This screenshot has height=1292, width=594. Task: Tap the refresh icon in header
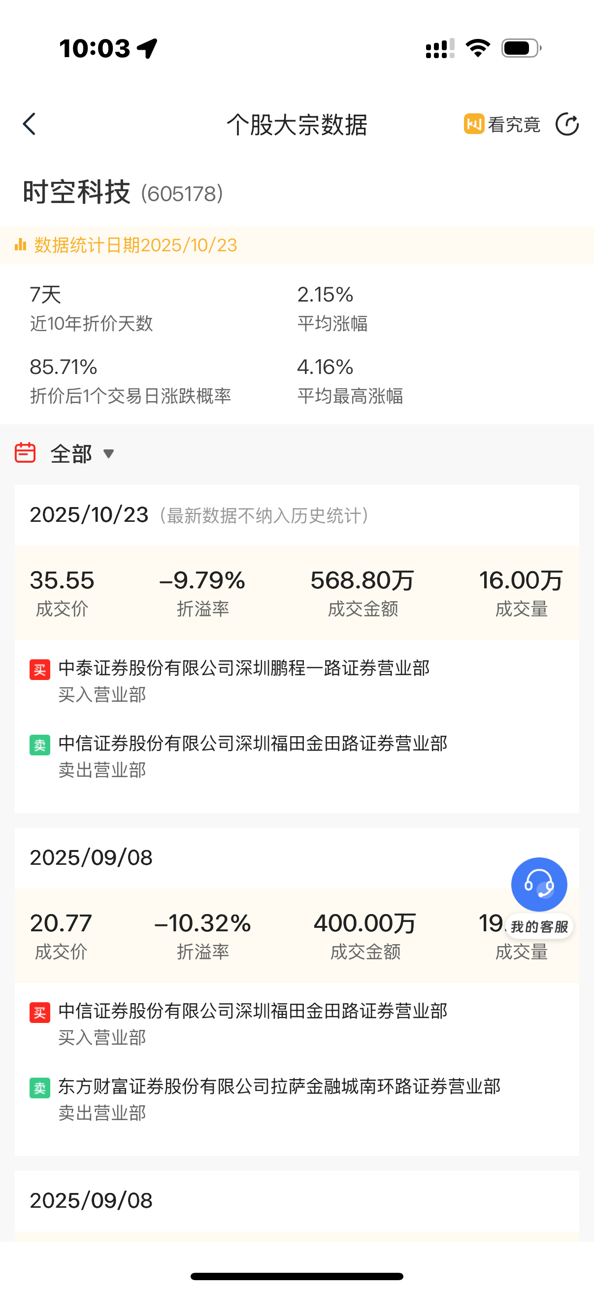(x=567, y=124)
